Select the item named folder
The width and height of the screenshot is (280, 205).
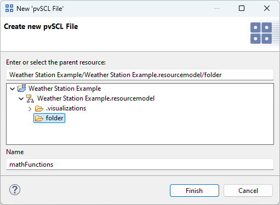[x=54, y=118]
